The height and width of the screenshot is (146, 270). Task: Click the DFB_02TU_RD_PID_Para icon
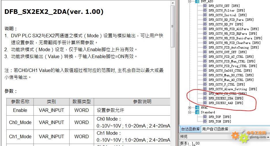(x=205, y=20)
